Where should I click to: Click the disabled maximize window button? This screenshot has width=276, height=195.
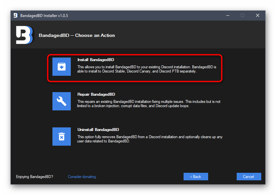click(x=243, y=15)
